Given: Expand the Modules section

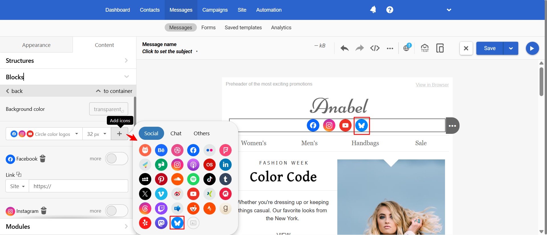Looking at the screenshot, I should (x=68, y=226).
